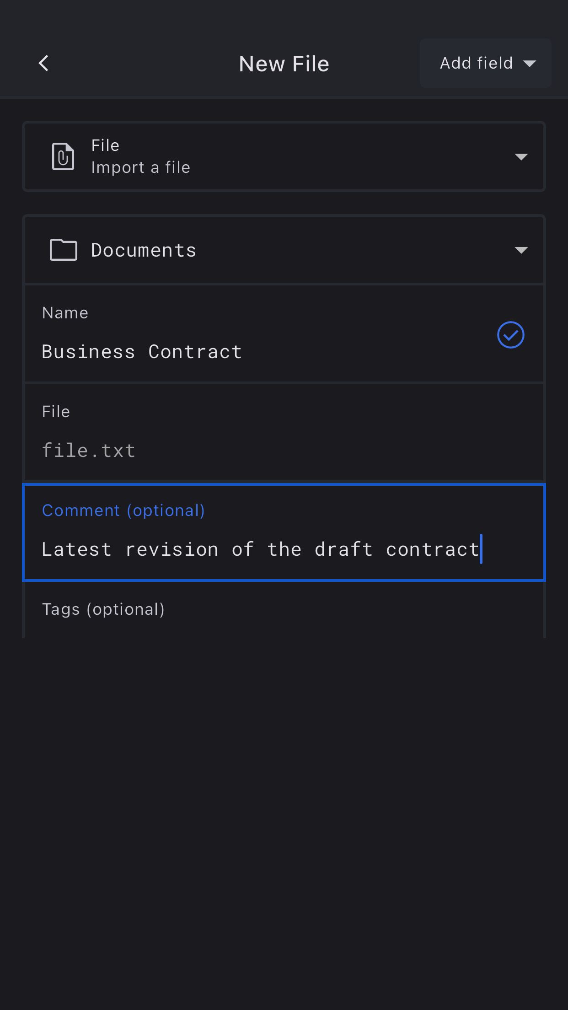Click the File heading in type selector
Viewport: 568px width, 1010px height.
[105, 145]
